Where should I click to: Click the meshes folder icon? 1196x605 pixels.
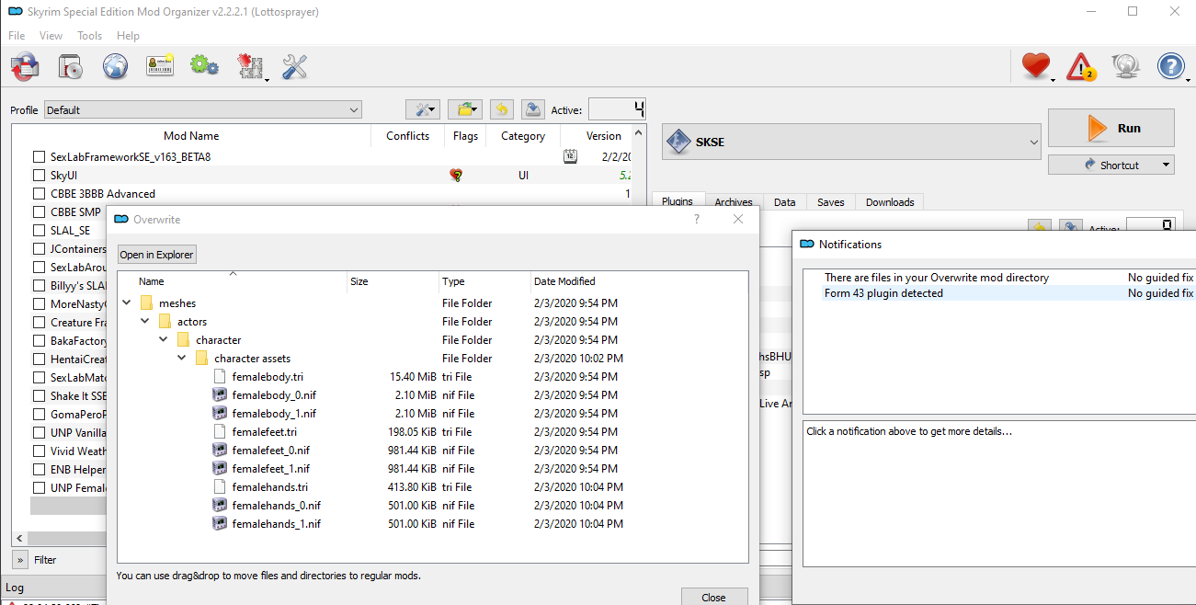[146, 303]
